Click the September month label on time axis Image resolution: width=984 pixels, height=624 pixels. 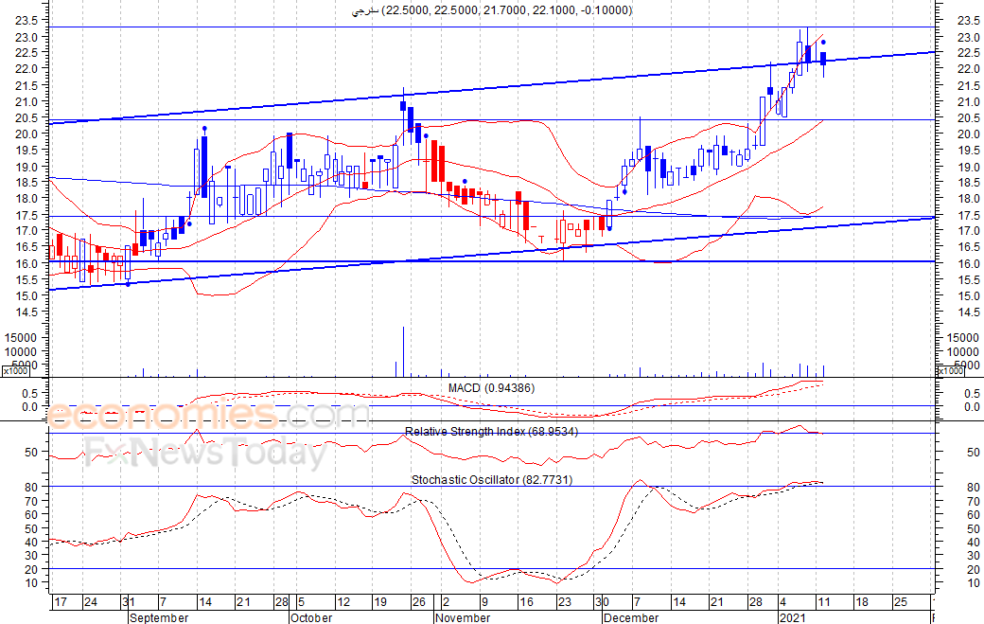pos(159,617)
